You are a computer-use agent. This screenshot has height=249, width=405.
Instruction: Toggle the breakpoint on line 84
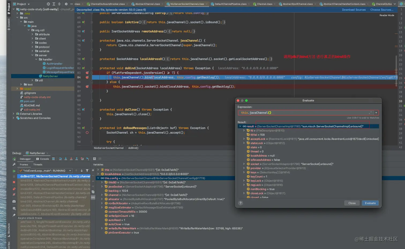point(87,77)
